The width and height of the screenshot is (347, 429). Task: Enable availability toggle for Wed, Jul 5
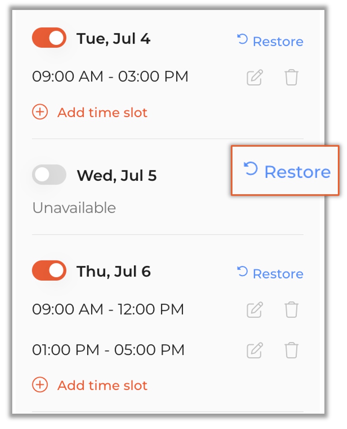coord(49,175)
